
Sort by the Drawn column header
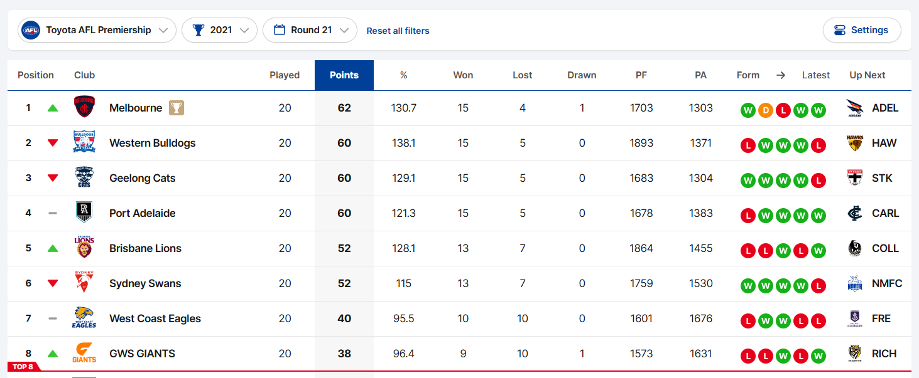pos(582,75)
